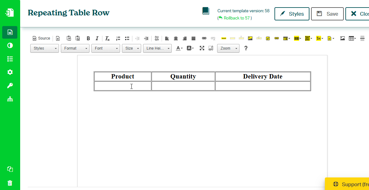This screenshot has height=190, width=369.
Task: Insert a numbered list
Action: pyautogui.click(x=118, y=38)
